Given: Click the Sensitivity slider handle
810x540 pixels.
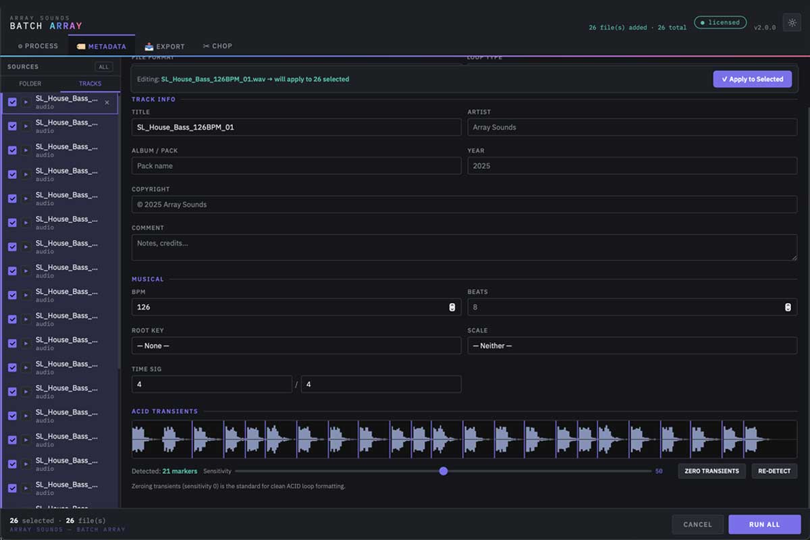Looking at the screenshot, I should 443,471.
